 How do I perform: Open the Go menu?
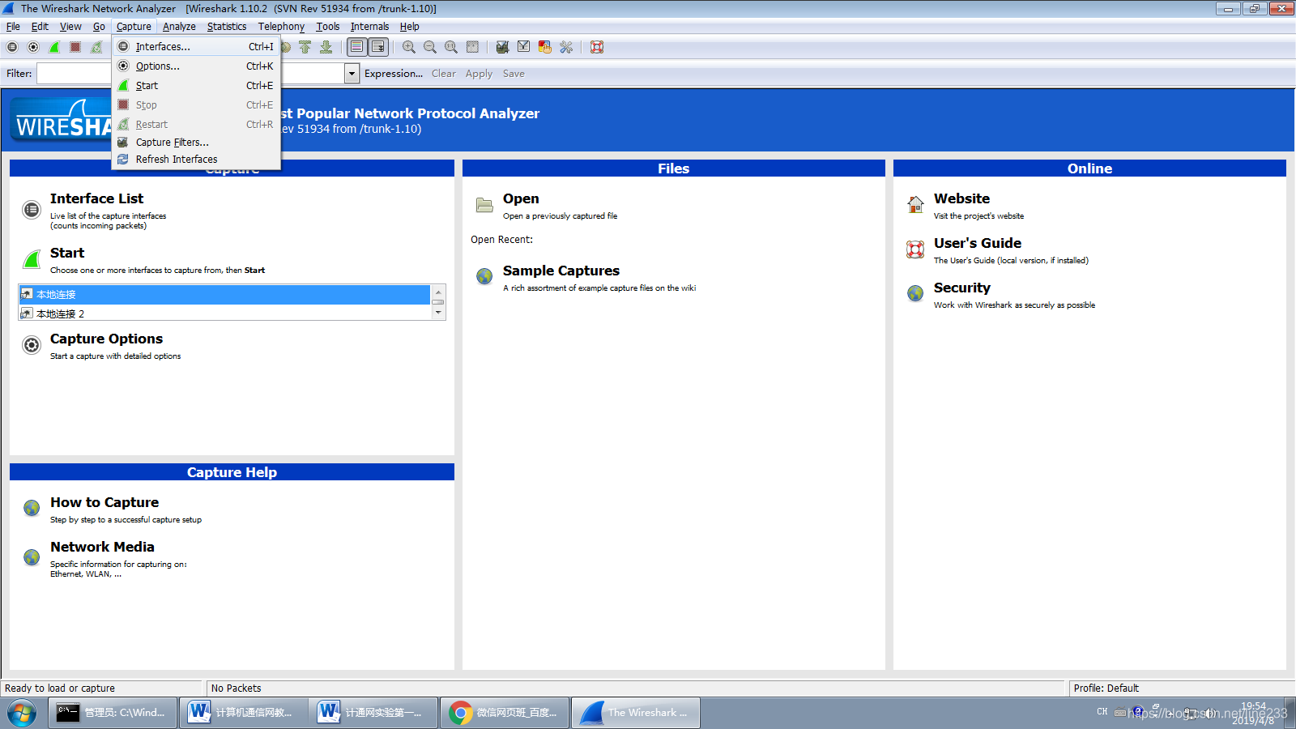[99, 27]
